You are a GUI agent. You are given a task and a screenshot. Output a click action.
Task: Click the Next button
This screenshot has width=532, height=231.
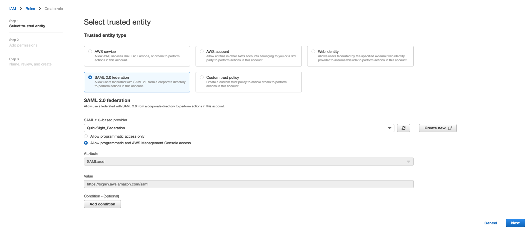pos(515,223)
